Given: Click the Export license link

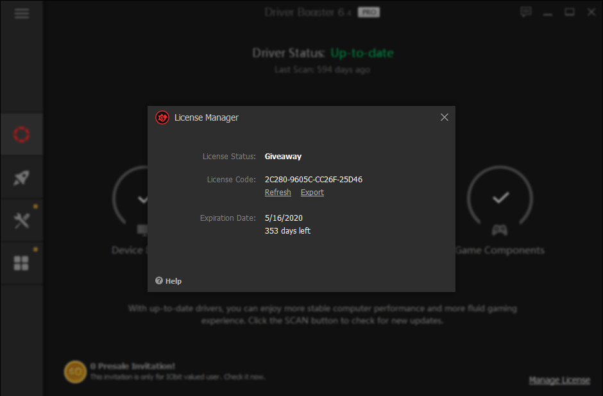Looking at the screenshot, I should (x=312, y=193).
